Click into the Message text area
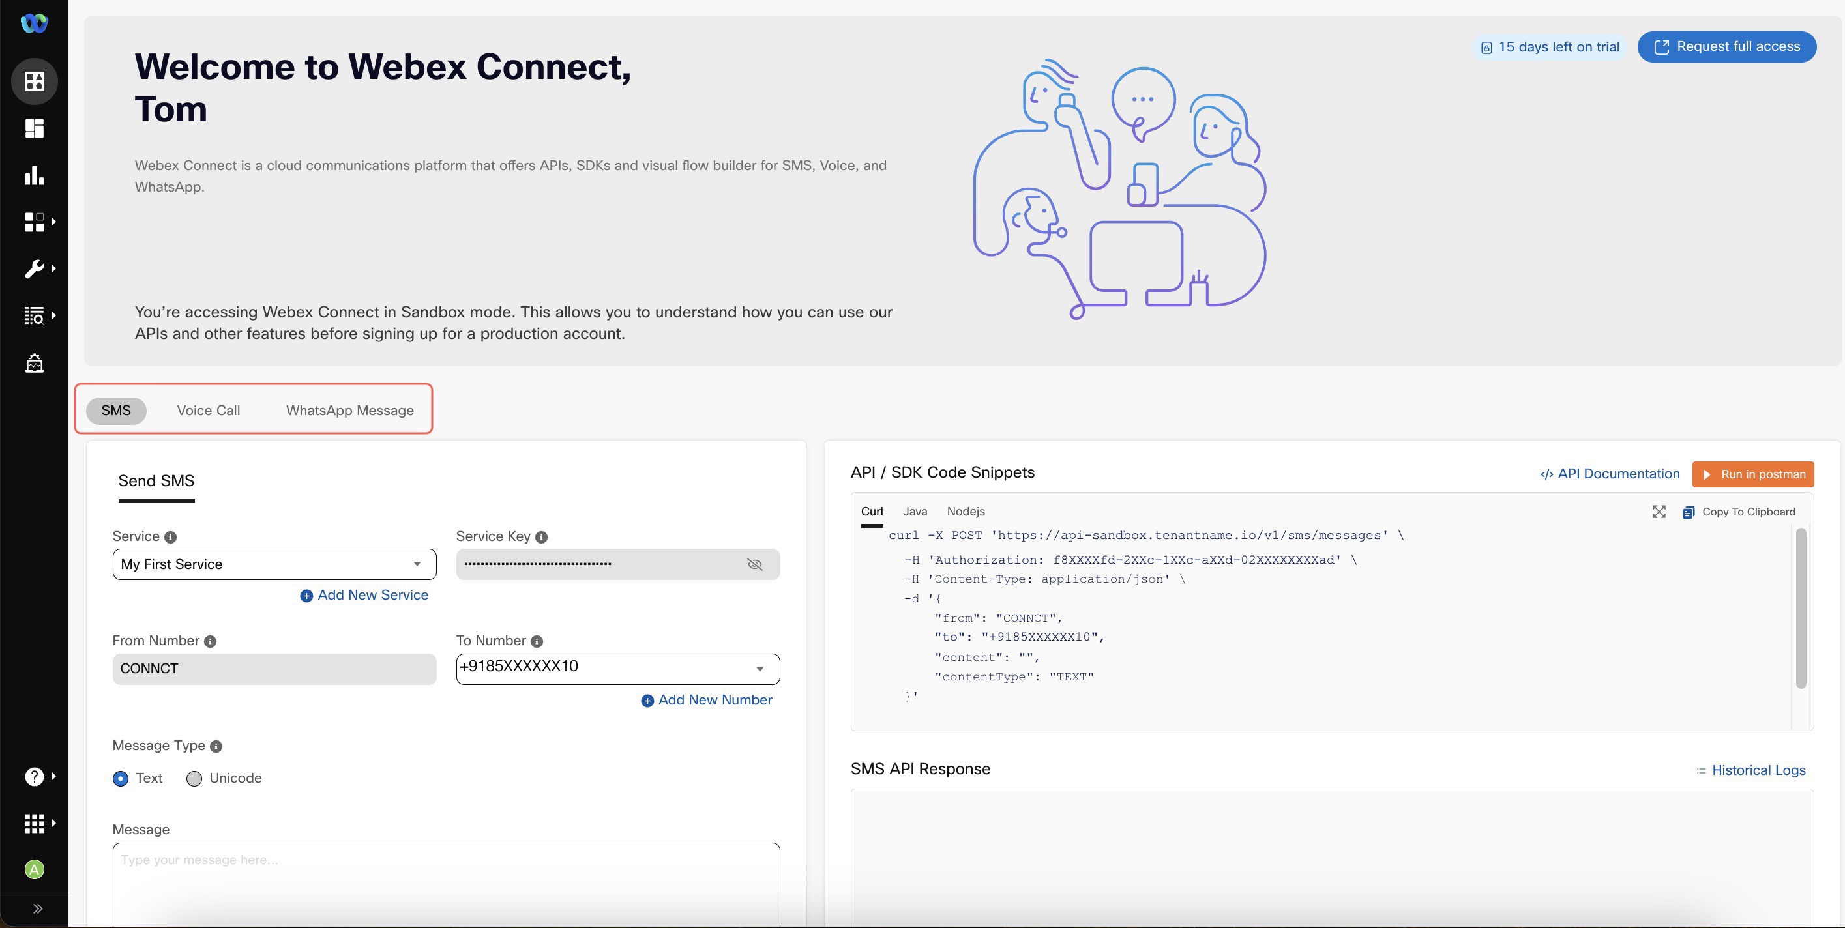 tap(446, 885)
